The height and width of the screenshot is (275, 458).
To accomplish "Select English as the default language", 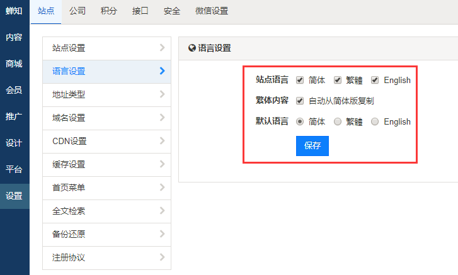I will [375, 121].
